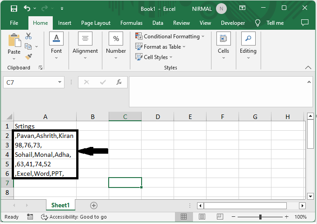Select cell with ,Excel,Word,PPT,

click(45, 174)
